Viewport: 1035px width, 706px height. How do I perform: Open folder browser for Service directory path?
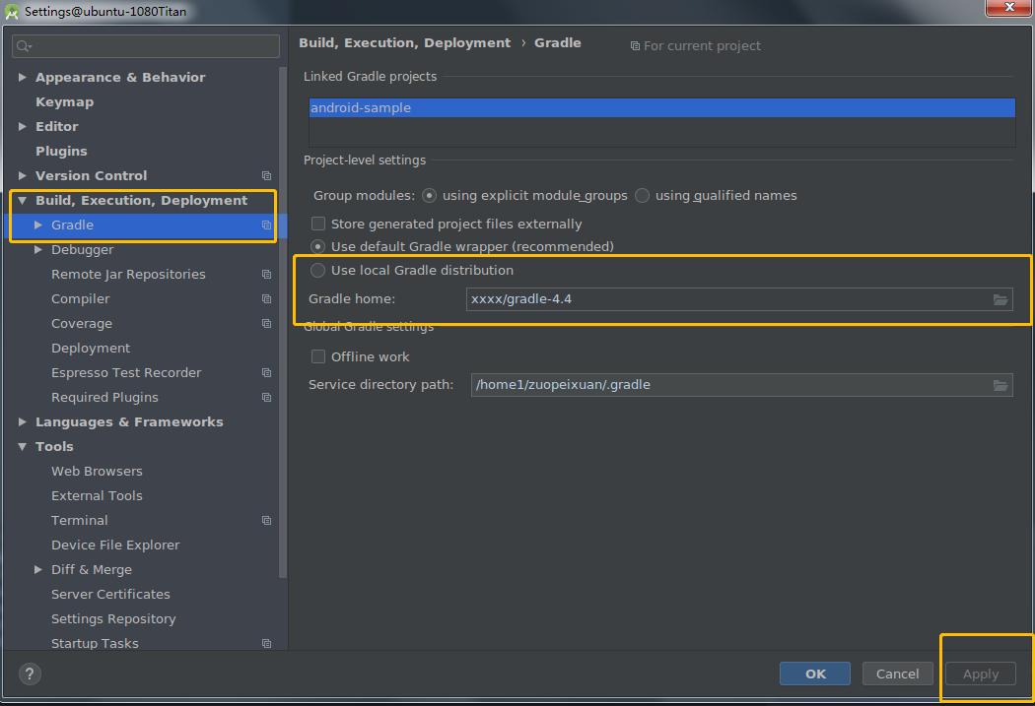[x=1001, y=385]
